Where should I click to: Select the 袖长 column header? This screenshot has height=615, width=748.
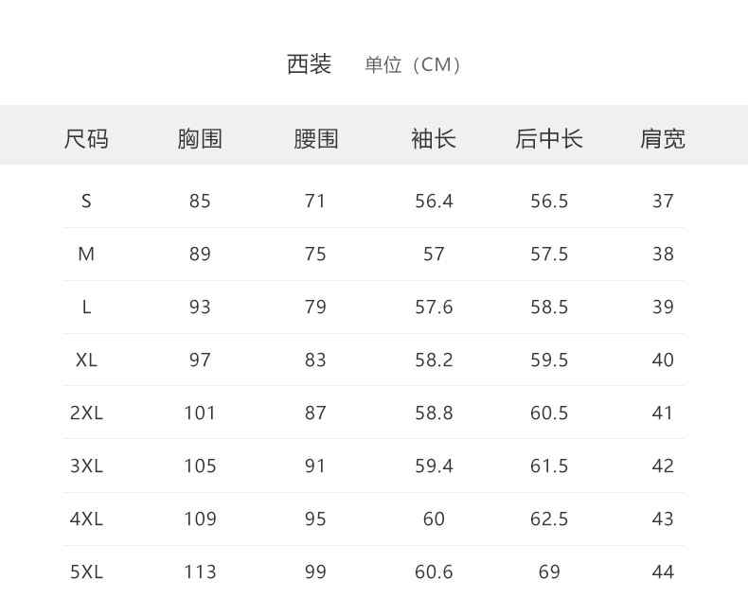tap(434, 139)
